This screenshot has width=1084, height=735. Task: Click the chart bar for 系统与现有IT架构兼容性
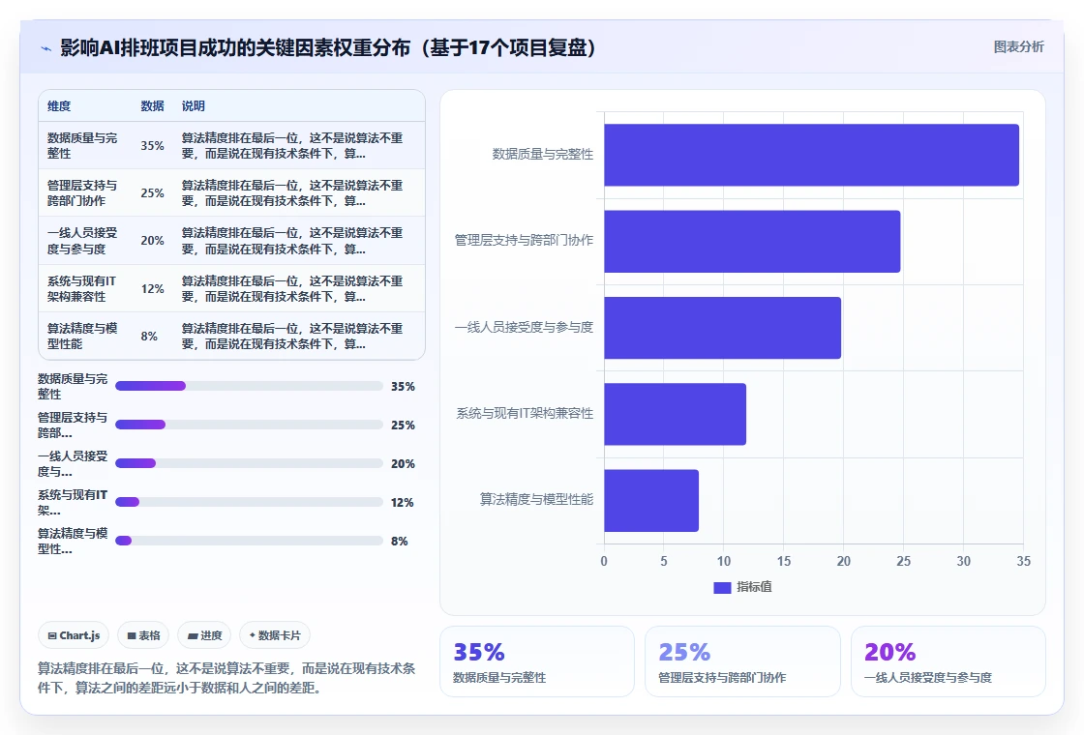tap(676, 414)
